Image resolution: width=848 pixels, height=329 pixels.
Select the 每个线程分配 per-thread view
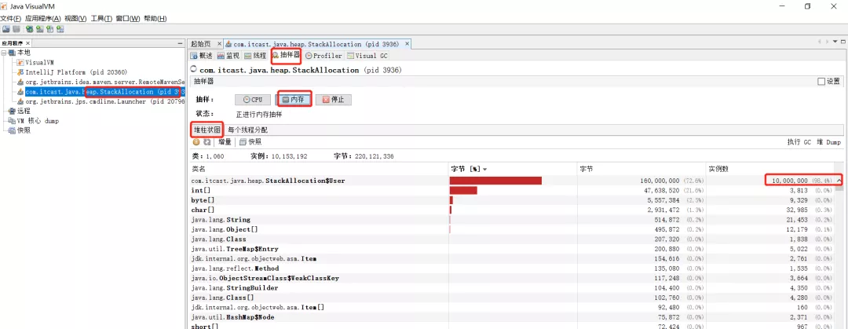pos(247,130)
